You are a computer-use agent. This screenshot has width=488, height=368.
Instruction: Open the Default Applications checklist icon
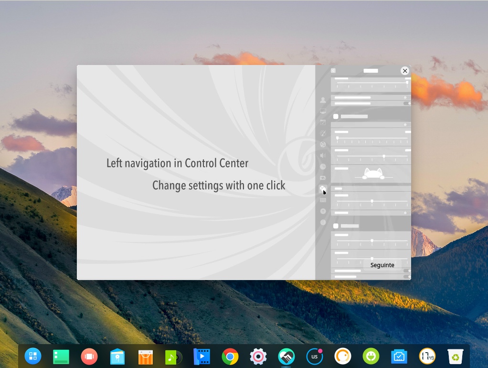323,122
